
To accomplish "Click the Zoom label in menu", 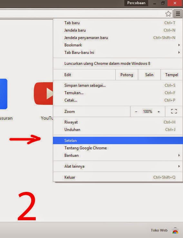I will [x=70, y=112].
